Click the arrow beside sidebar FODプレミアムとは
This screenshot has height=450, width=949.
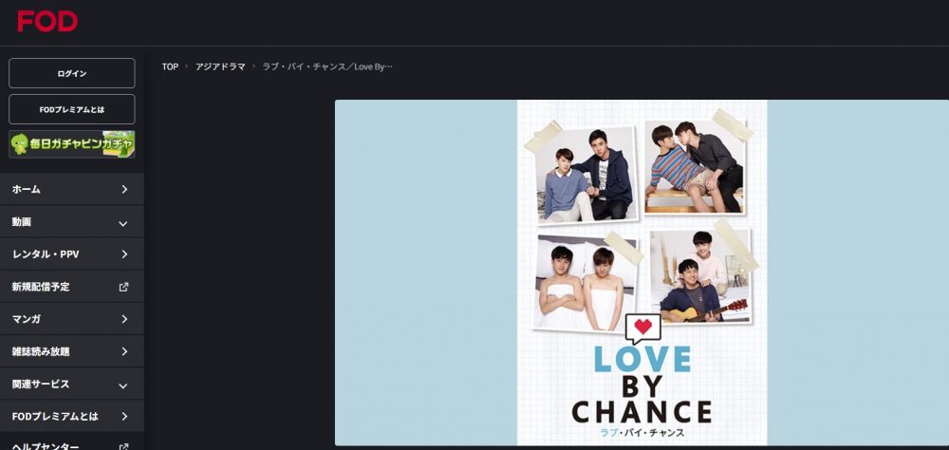pyautogui.click(x=124, y=417)
